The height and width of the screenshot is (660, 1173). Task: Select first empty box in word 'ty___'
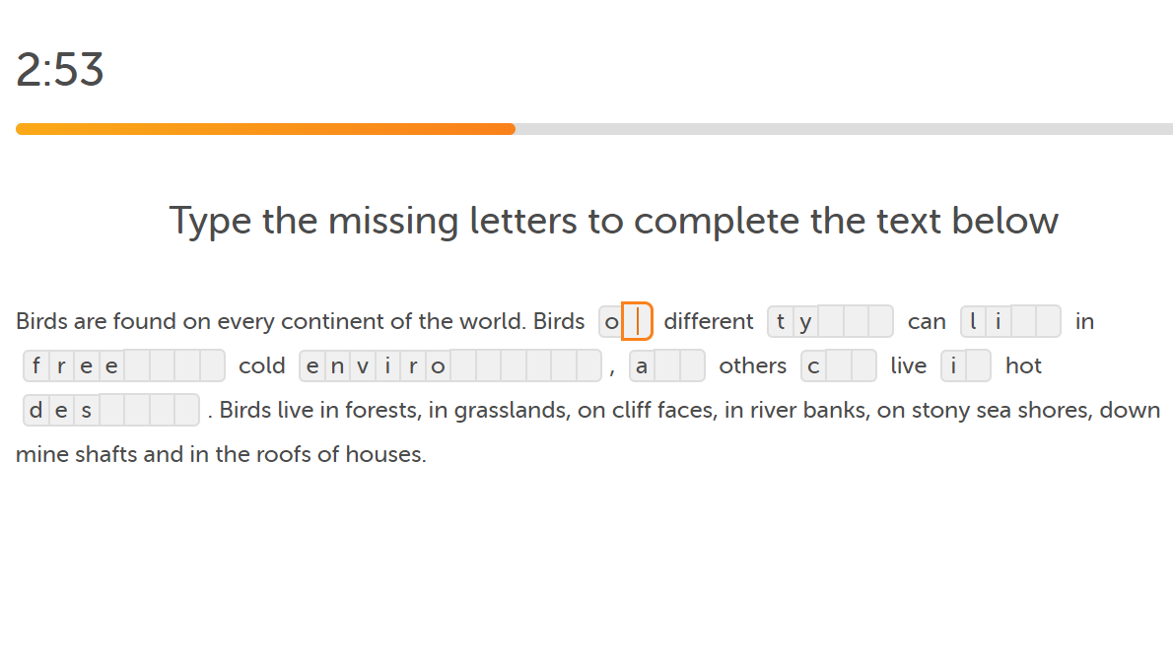coord(830,321)
